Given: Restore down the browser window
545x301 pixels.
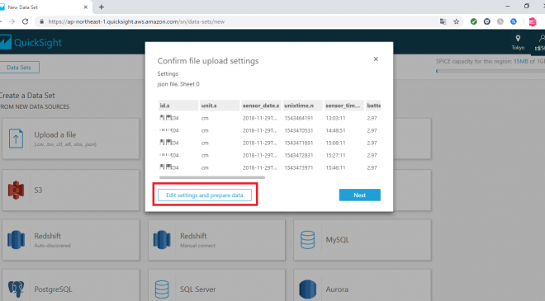Looking at the screenshot, I should 527,6.
